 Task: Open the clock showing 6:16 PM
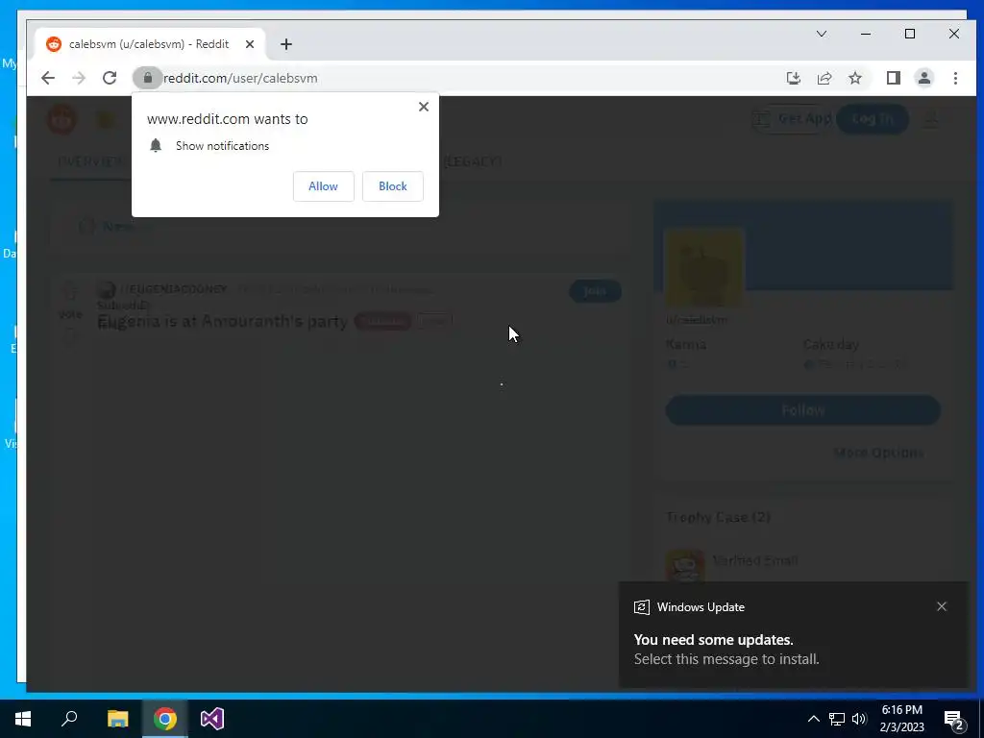click(x=901, y=719)
